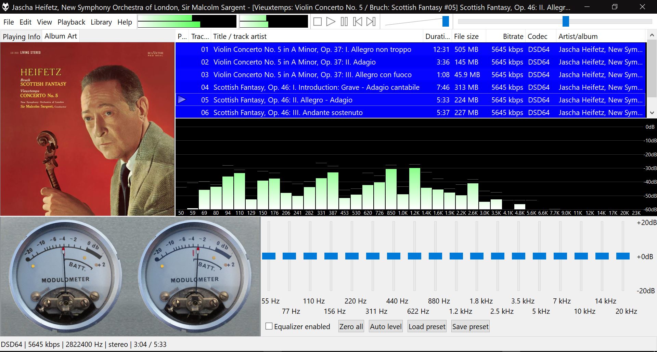Screen dimensions: 657x352
Task: Click the 20 kHz equalizer slider
Action: tap(623, 256)
